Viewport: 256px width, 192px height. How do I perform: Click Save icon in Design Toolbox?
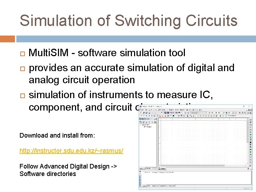(146, 122)
